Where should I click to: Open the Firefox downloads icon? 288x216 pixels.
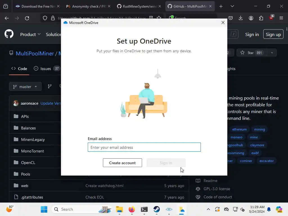pos(241,18)
